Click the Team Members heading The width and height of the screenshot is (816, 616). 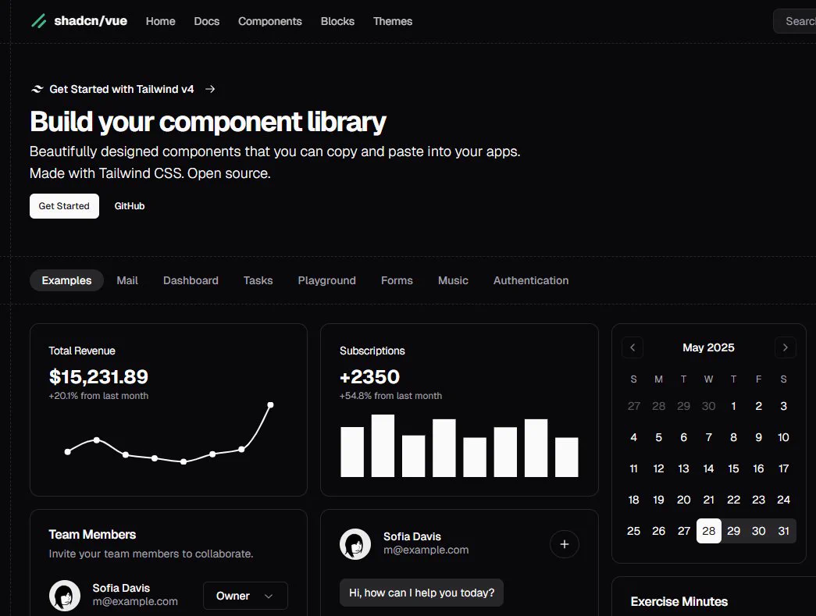pyautogui.click(x=92, y=534)
